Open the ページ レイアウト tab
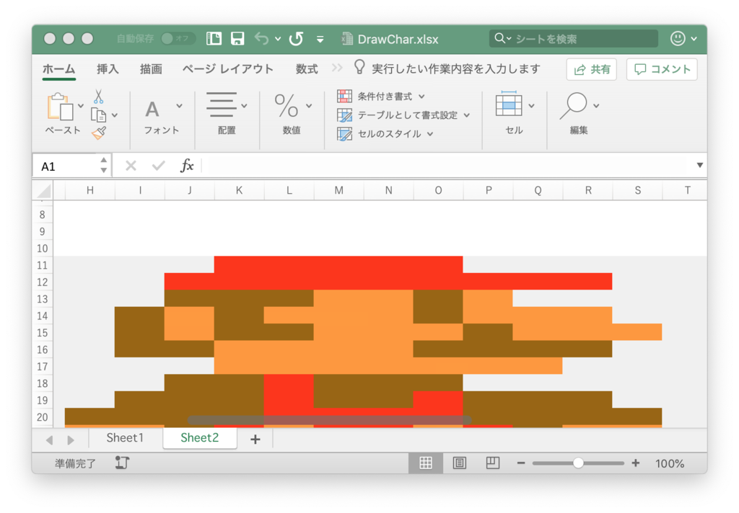 click(227, 69)
